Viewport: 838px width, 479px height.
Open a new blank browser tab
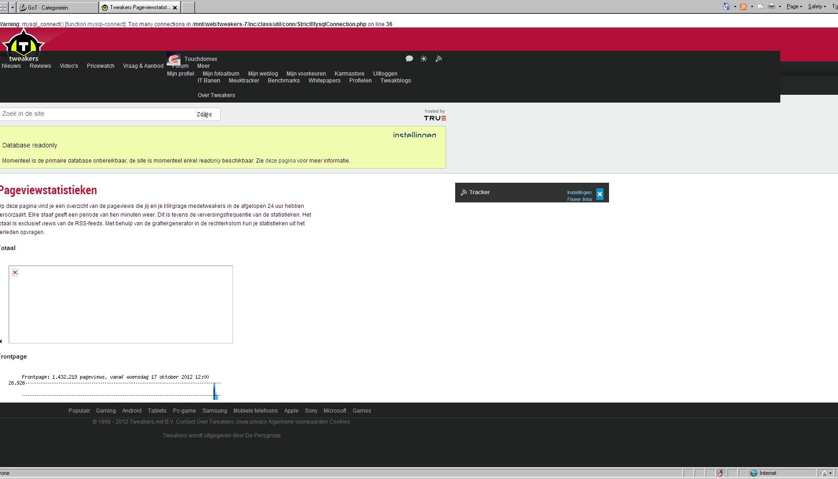point(188,7)
